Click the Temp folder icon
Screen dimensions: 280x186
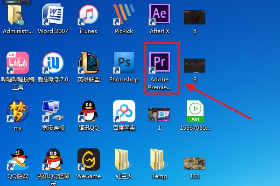[x=160, y=160]
